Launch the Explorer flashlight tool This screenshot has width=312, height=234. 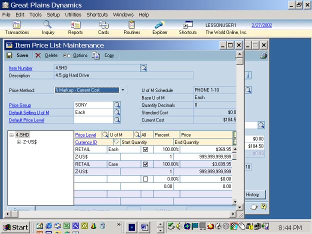160,28
